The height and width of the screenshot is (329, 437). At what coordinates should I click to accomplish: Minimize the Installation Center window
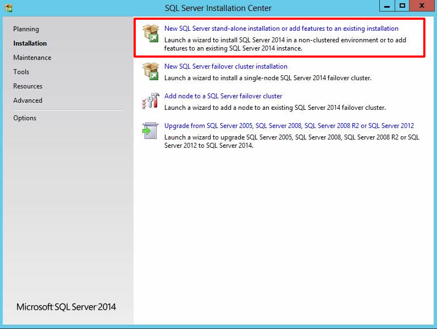point(388,6)
